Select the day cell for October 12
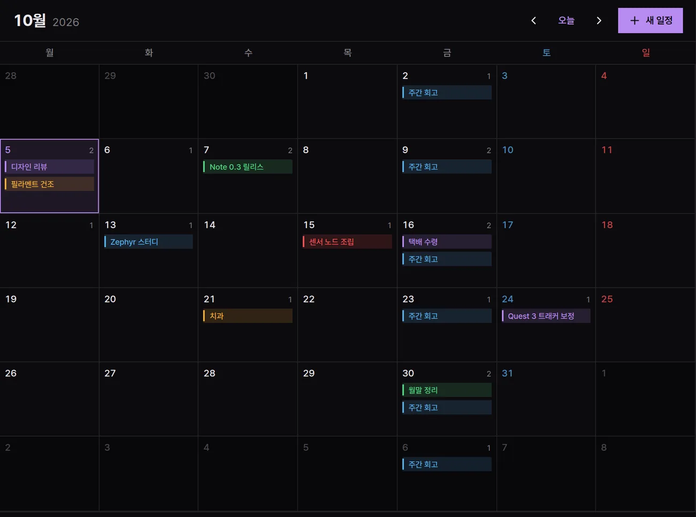 click(49, 251)
